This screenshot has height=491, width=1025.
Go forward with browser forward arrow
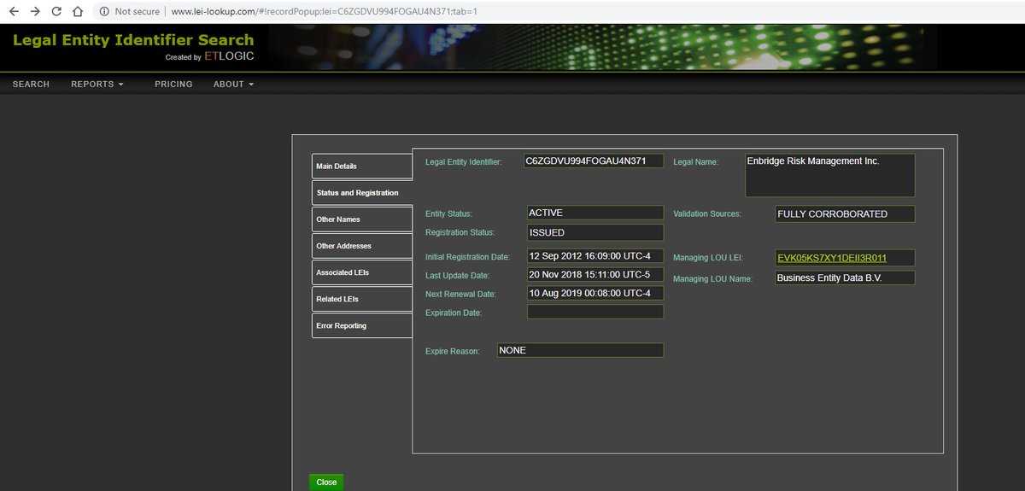click(35, 12)
